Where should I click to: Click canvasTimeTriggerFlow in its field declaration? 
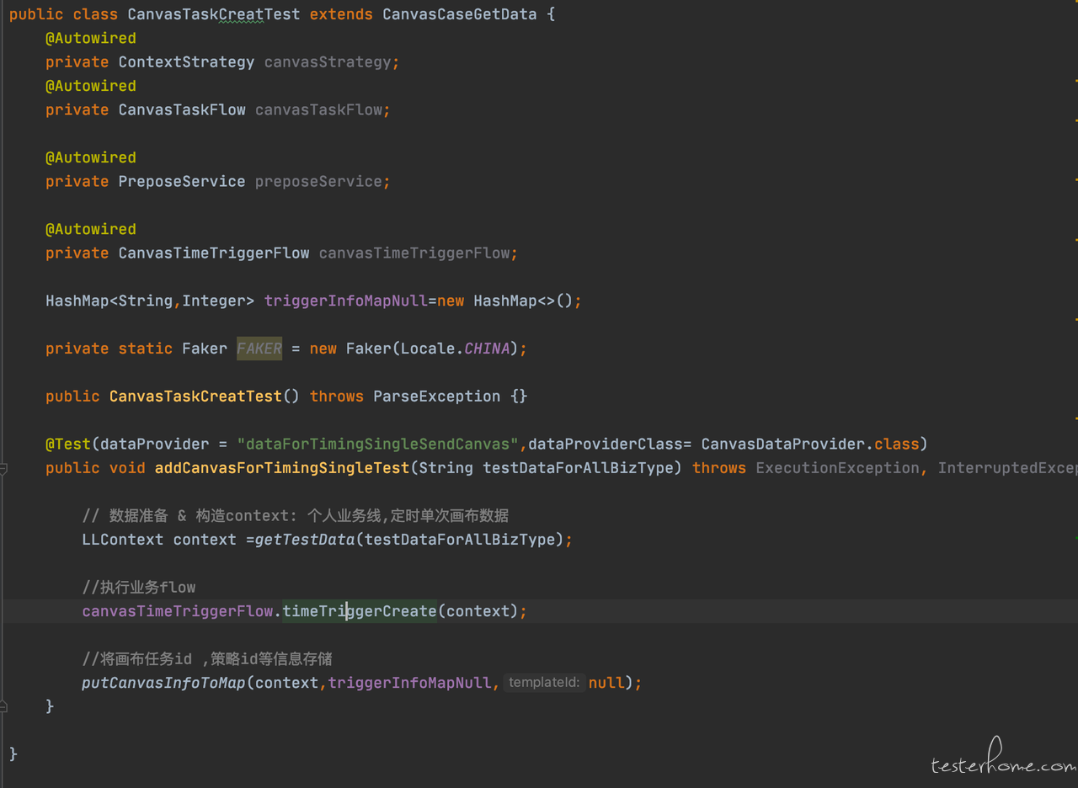(x=414, y=253)
